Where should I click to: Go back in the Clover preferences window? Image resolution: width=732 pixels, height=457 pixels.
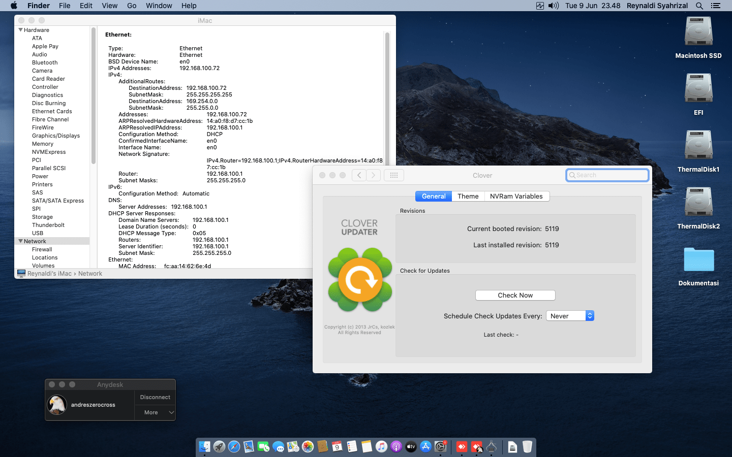(x=359, y=175)
